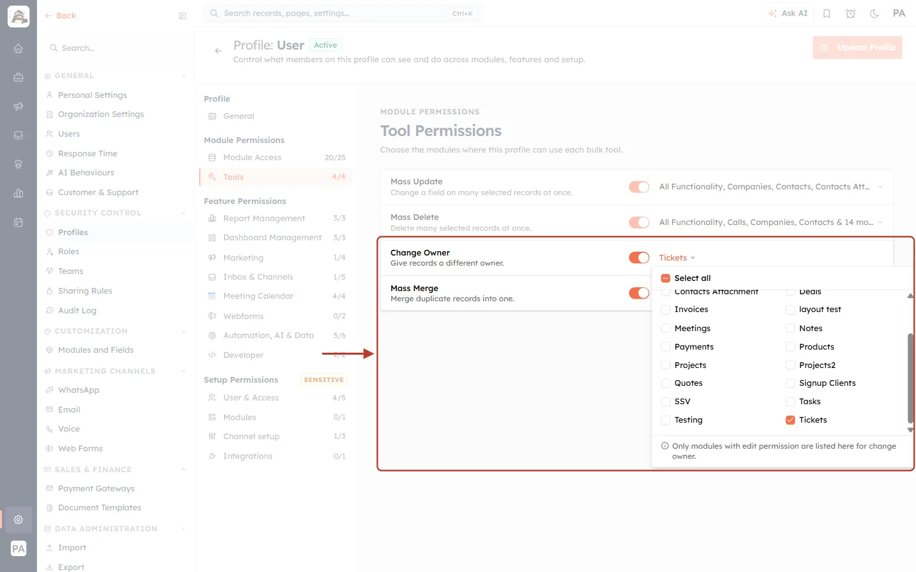Collapse the MARKETING CHANNELS section

[x=183, y=371]
